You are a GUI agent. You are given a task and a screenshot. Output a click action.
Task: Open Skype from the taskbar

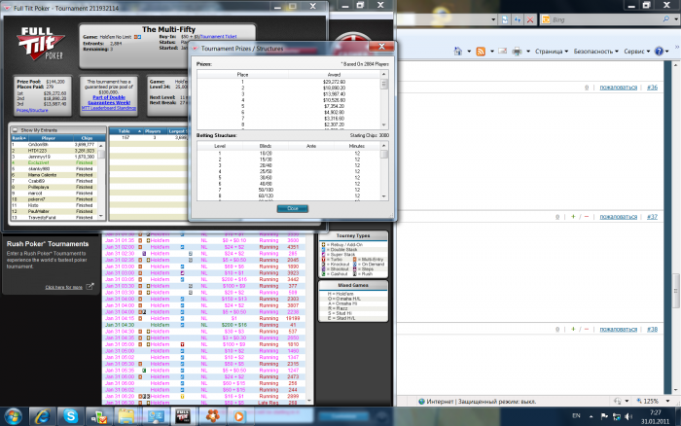tap(70, 415)
